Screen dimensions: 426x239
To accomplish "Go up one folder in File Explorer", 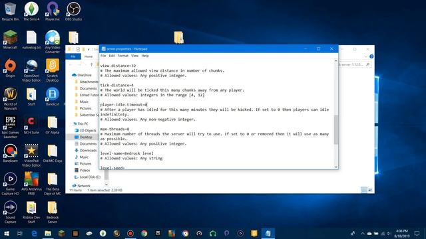I will tap(92, 64).
